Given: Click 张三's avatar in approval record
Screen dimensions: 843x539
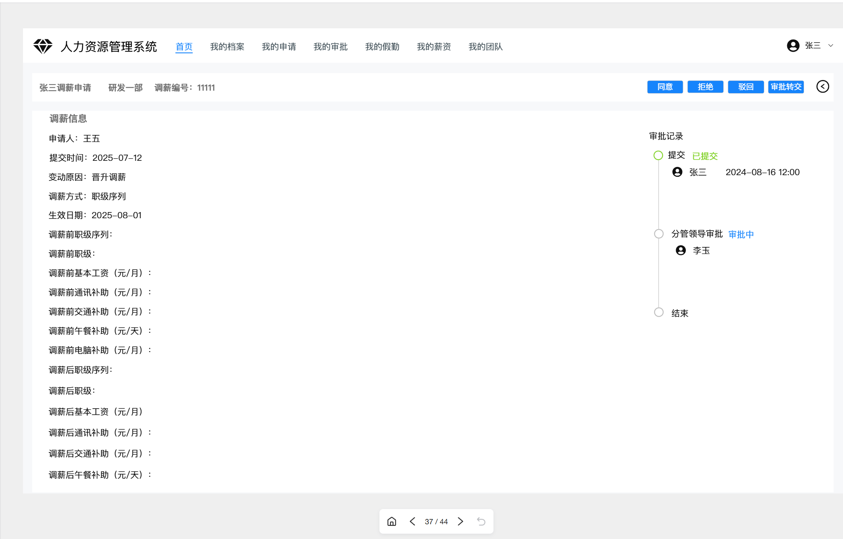Looking at the screenshot, I should (677, 172).
